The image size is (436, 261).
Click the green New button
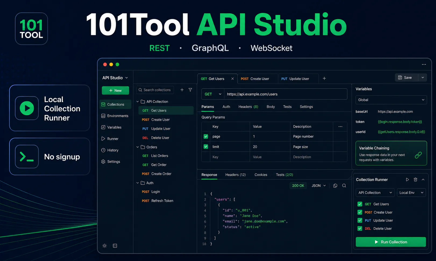point(115,90)
